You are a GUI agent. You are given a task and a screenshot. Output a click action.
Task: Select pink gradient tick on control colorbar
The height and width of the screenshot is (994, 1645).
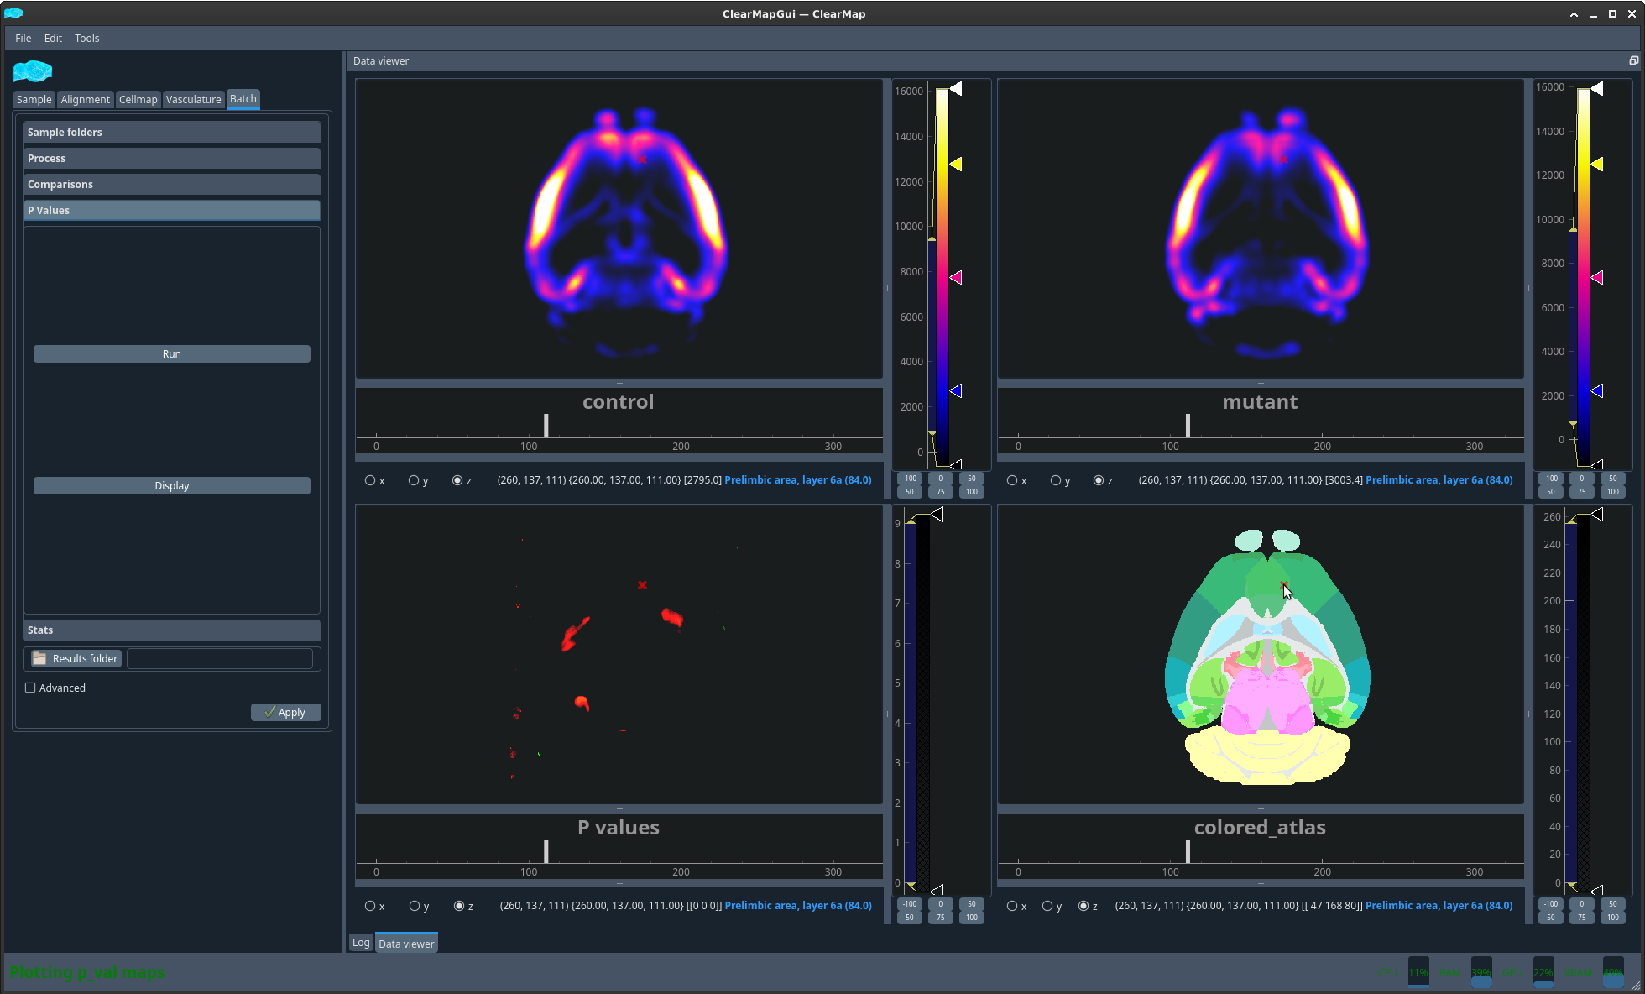(x=956, y=277)
